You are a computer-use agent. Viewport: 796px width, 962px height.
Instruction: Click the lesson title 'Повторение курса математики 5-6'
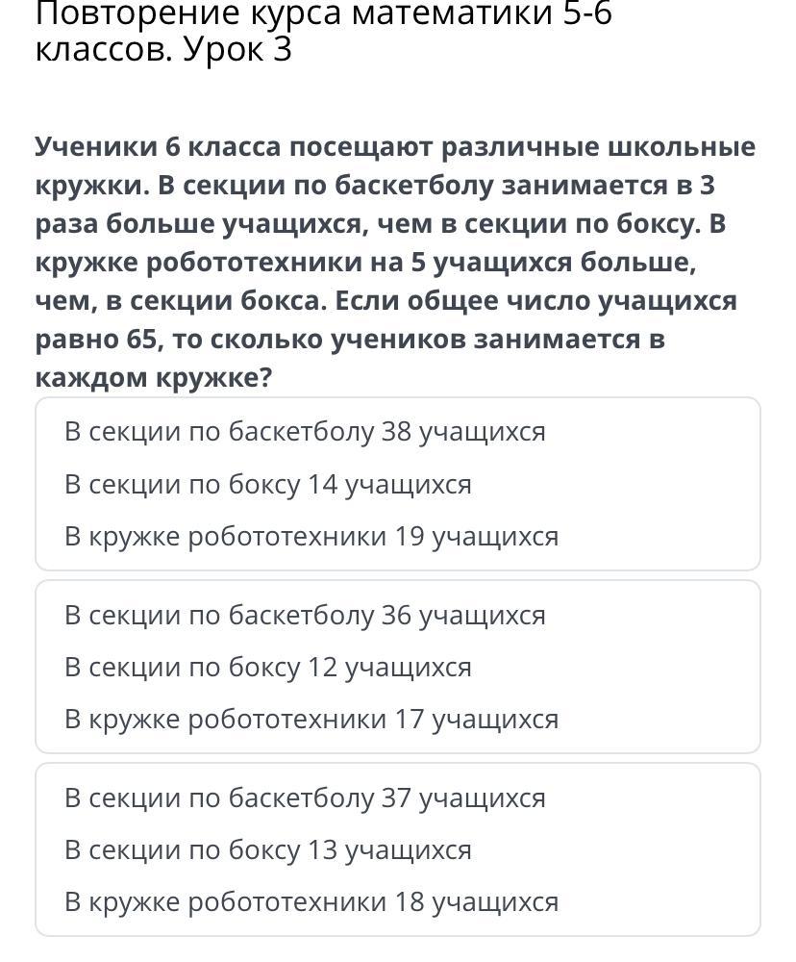324,13
